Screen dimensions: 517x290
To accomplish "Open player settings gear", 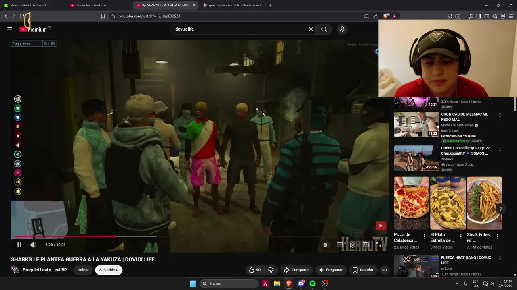I will [x=353, y=244].
